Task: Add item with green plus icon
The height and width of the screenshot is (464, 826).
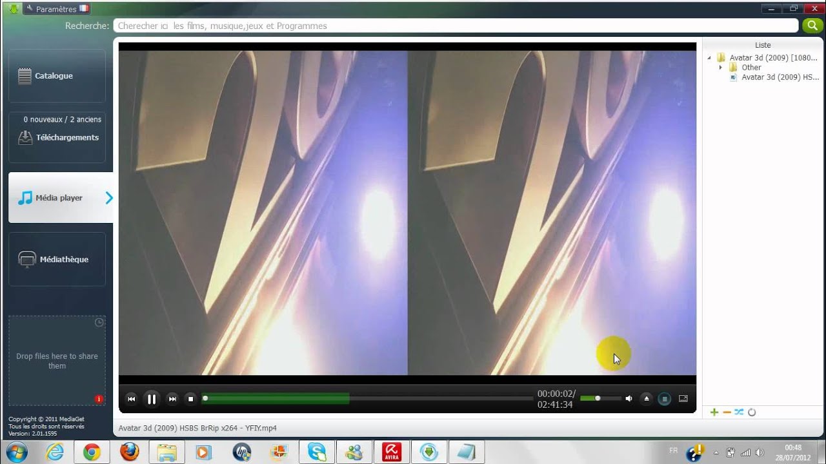Action: 714,412
